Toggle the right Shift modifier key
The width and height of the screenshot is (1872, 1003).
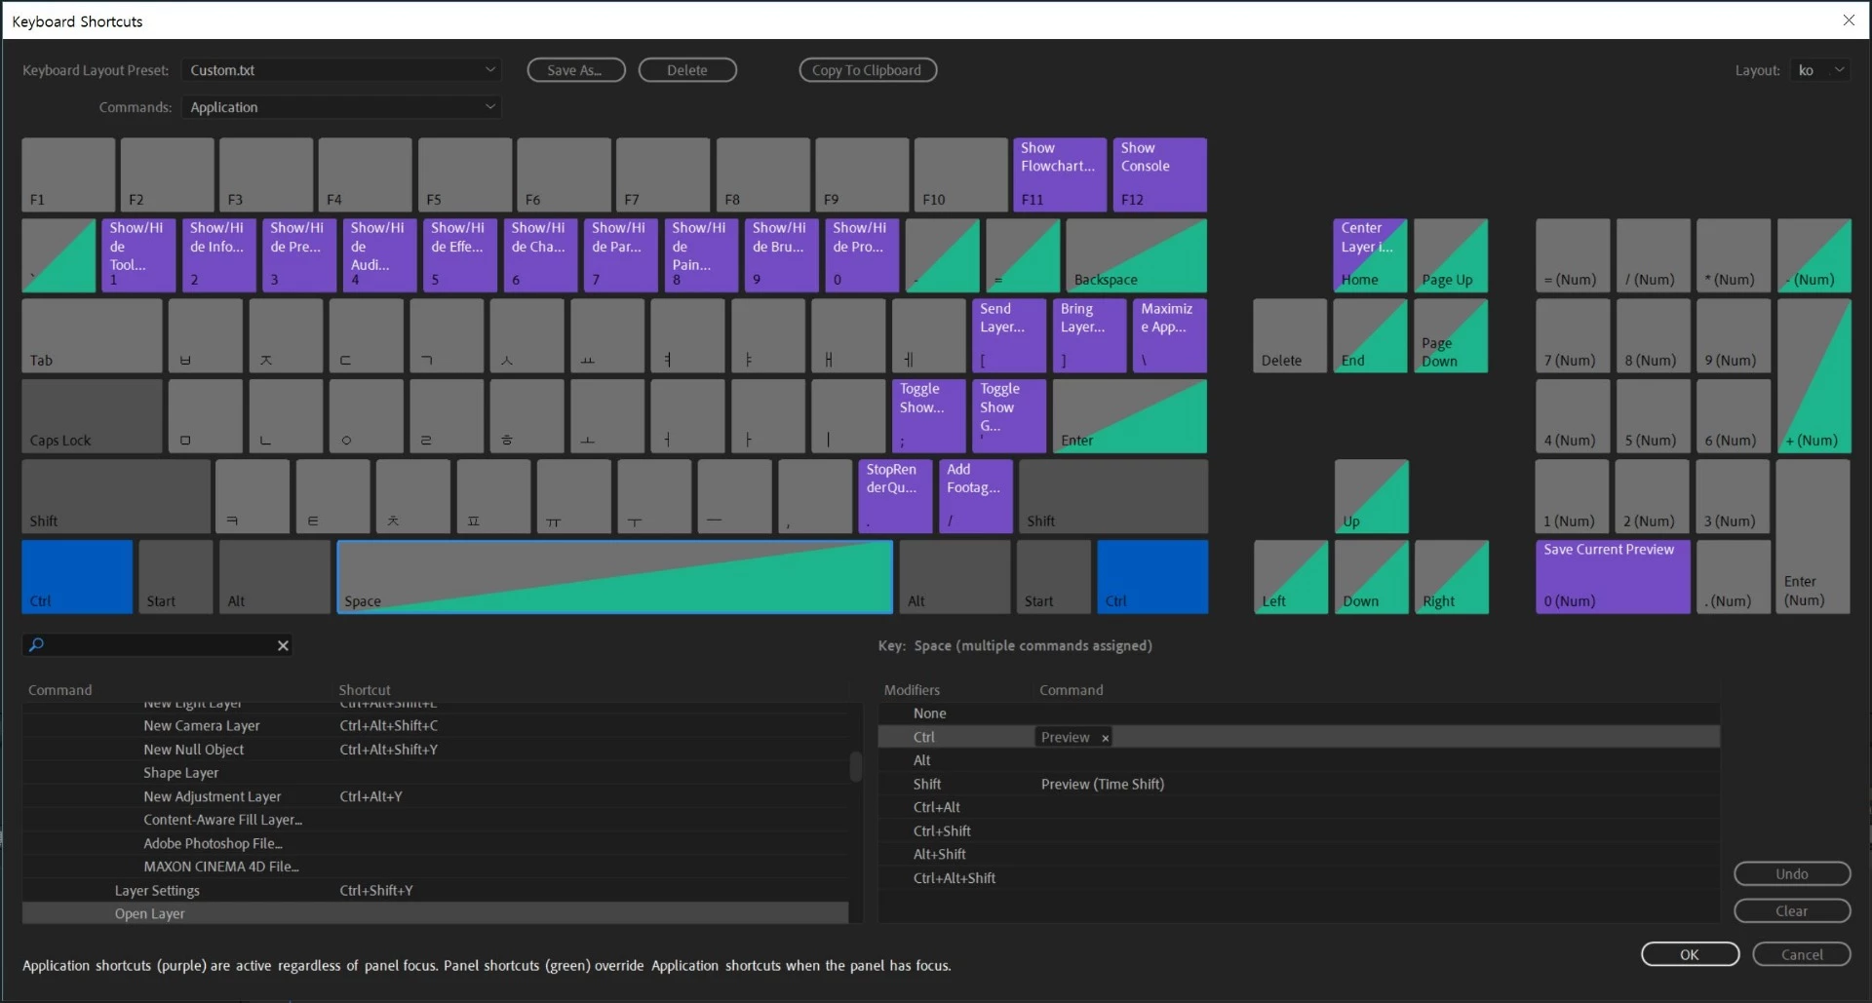[1112, 496]
